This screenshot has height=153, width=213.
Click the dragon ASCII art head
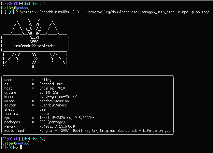click(34, 31)
